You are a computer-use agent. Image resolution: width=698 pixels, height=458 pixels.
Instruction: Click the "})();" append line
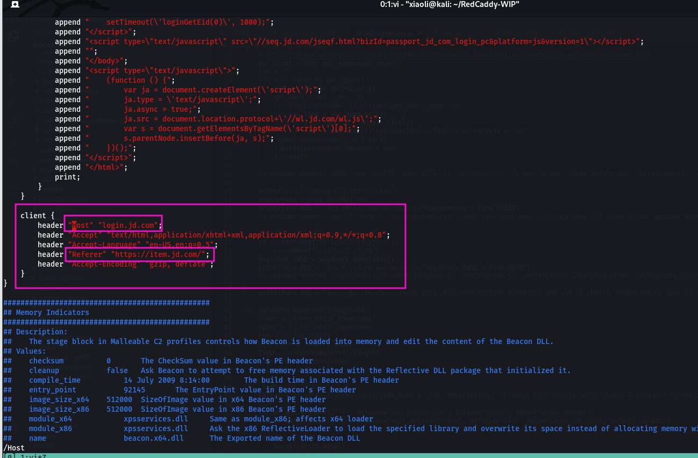click(96, 148)
